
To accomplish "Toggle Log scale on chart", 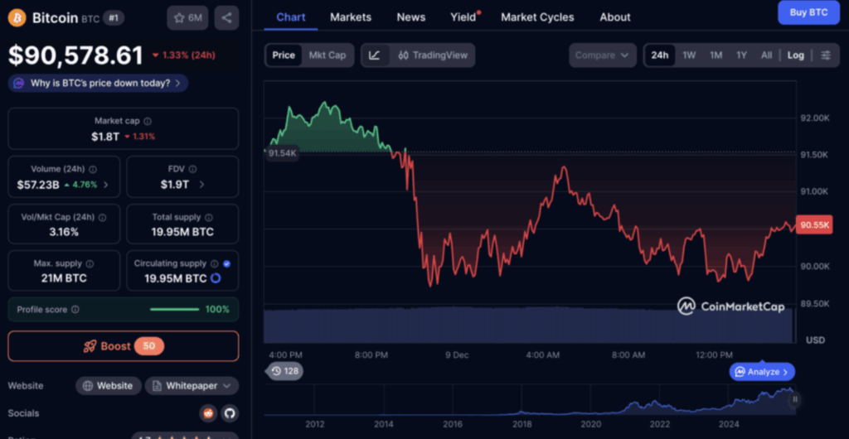I will click(795, 55).
